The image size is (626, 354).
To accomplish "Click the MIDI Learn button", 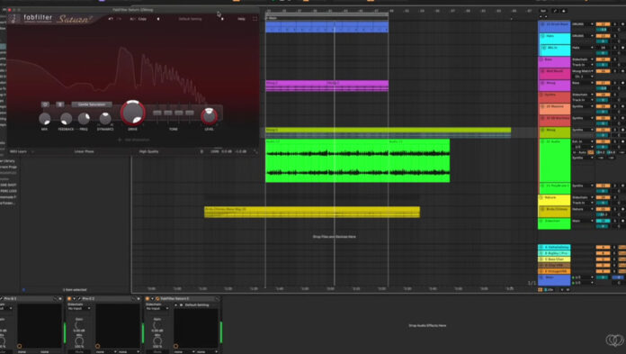I will (x=18, y=151).
